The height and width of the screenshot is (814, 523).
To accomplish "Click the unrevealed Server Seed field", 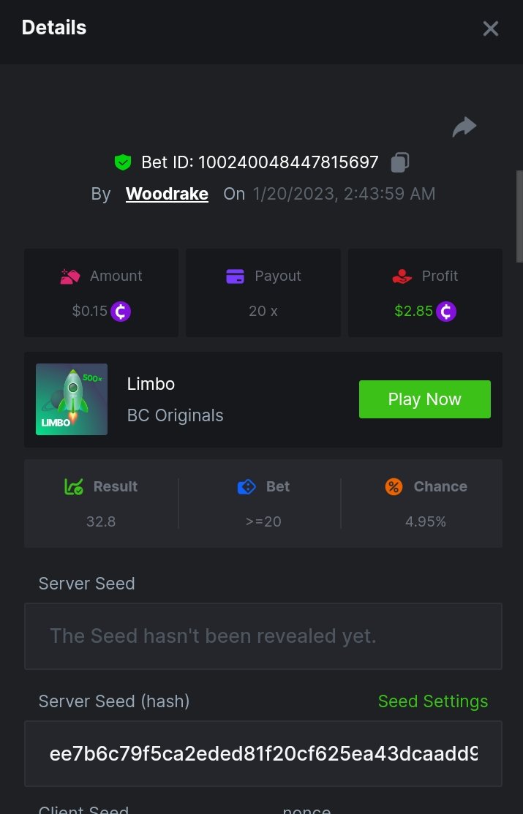I will (x=263, y=636).
